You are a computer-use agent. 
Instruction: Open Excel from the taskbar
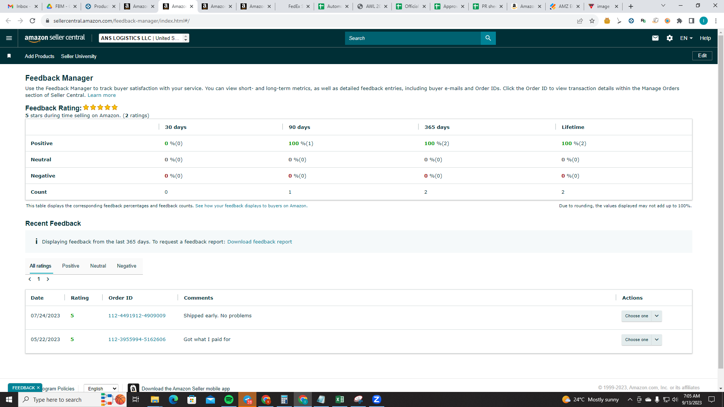(340, 399)
